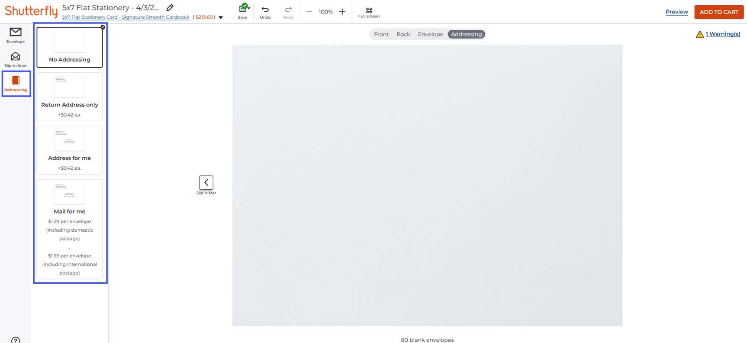Choose the Return Address only option
Image resolution: width=747 pixels, height=343 pixels.
click(x=70, y=97)
